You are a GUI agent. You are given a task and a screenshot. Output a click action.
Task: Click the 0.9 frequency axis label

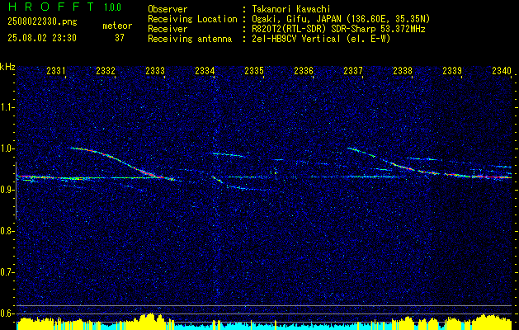[x=6, y=190]
